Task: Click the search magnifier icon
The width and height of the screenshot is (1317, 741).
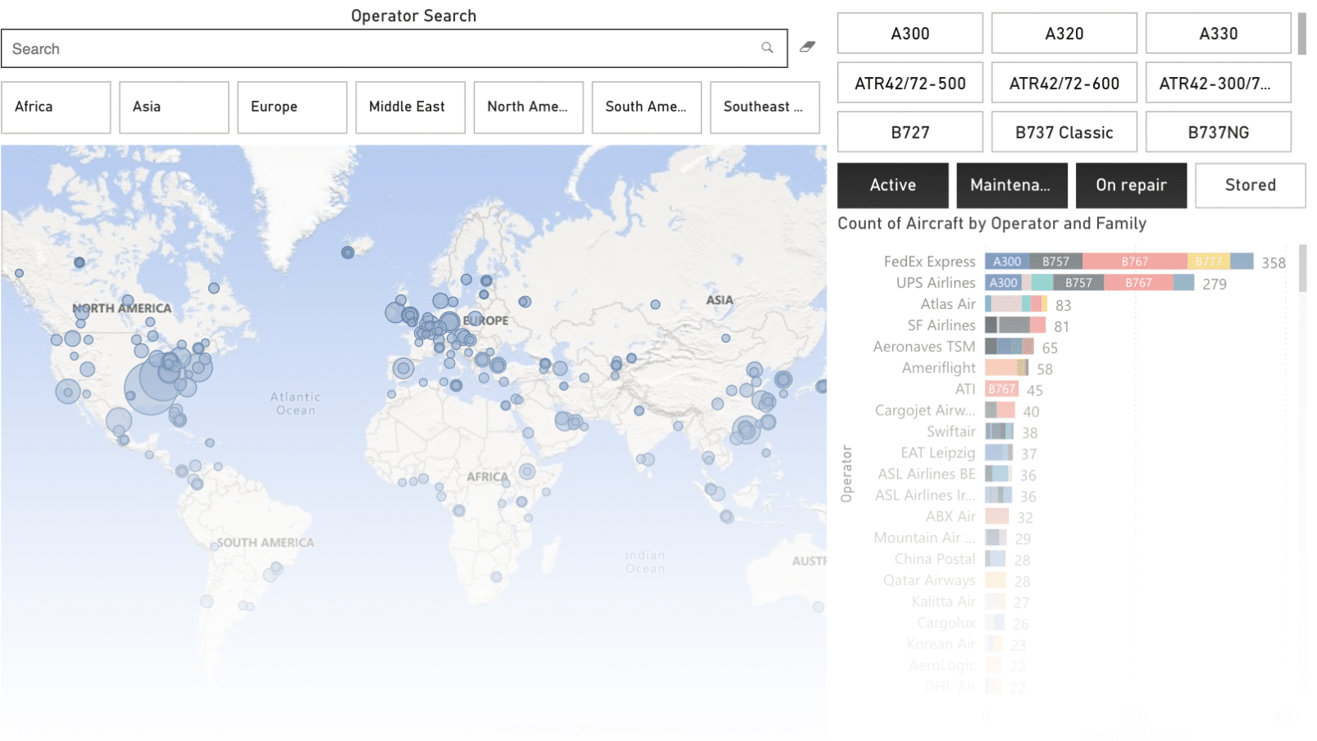Action: pyautogui.click(x=767, y=48)
